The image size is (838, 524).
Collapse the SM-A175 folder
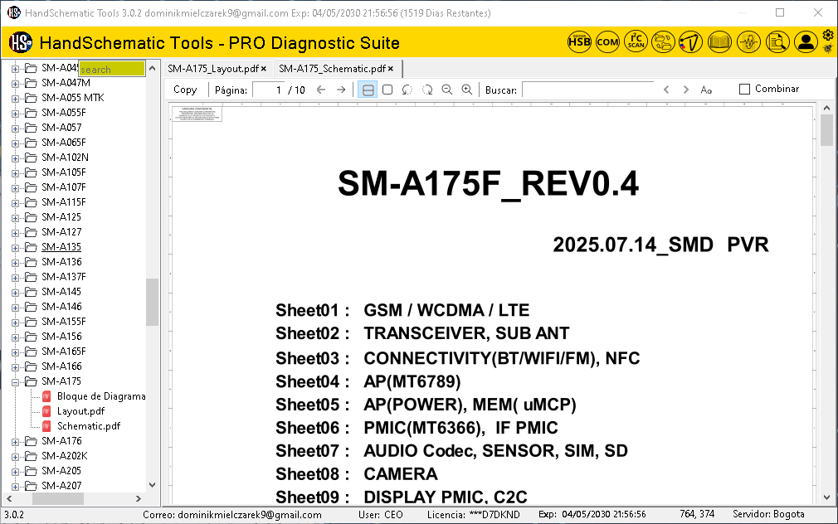click(x=16, y=381)
